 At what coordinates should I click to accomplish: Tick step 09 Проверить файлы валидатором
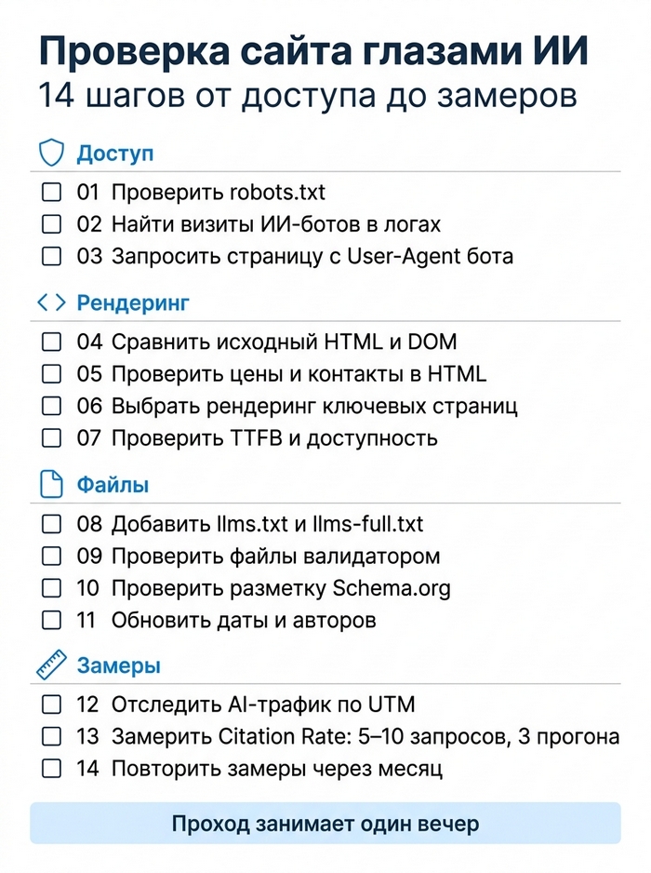click(x=52, y=557)
